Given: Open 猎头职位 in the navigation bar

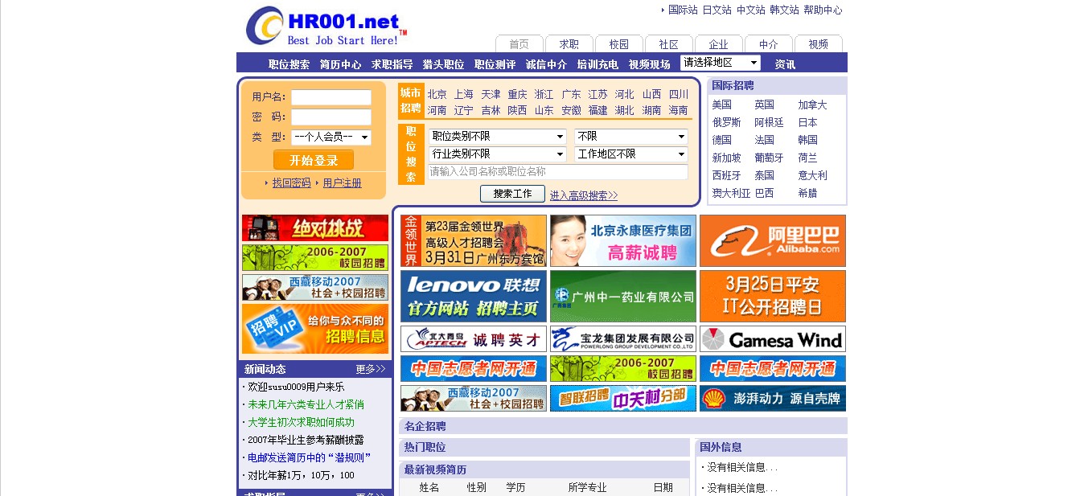Looking at the screenshot, I should click(x=444, y=64).
